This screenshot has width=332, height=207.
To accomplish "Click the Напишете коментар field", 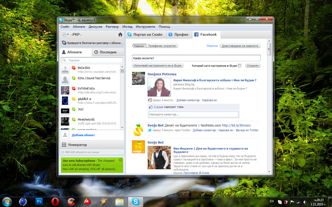I will (x=194, y=114).
